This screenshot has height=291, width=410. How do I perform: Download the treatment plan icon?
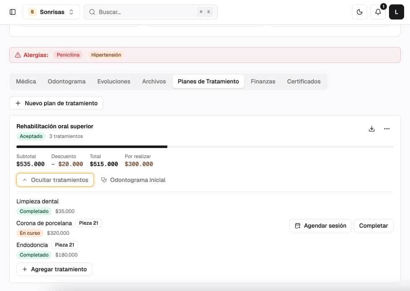(x=371, y=129)
